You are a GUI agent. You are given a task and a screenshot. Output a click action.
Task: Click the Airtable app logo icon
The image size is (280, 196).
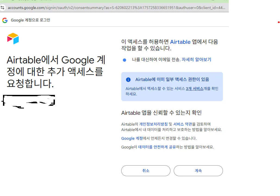(13, 38)
